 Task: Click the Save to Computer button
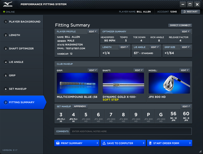[123, 143]
